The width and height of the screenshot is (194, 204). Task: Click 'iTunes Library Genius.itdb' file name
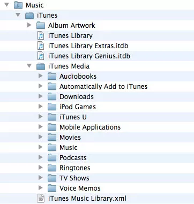click(89, 56)
